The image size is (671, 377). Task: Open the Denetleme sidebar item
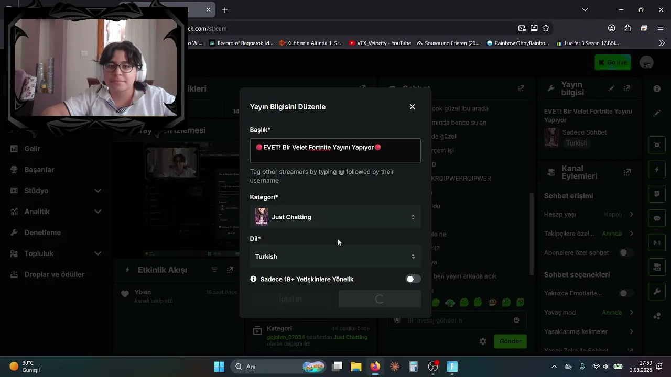[x=42, y=232]
